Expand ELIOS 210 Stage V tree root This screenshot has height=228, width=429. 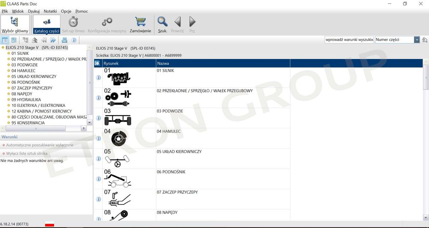click(x=3, y=47)
